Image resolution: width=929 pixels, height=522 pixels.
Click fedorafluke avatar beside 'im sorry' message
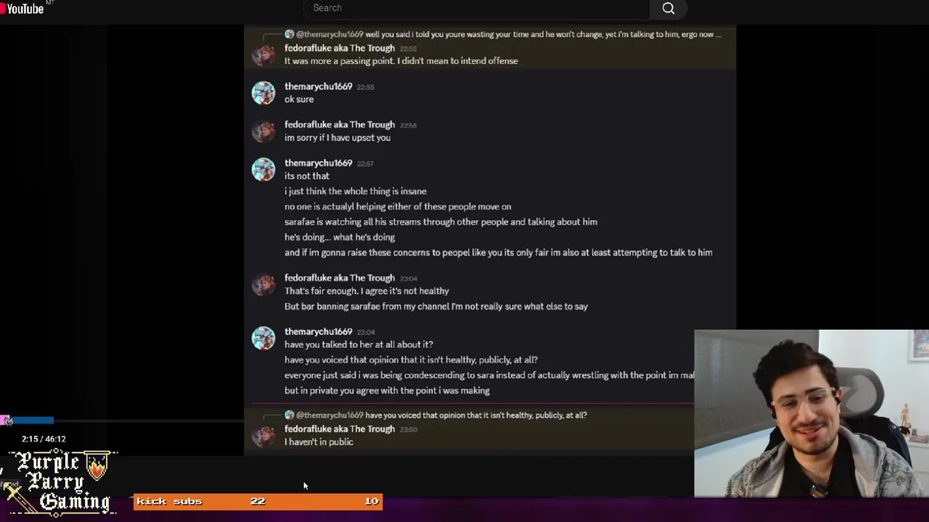point(263,131)
